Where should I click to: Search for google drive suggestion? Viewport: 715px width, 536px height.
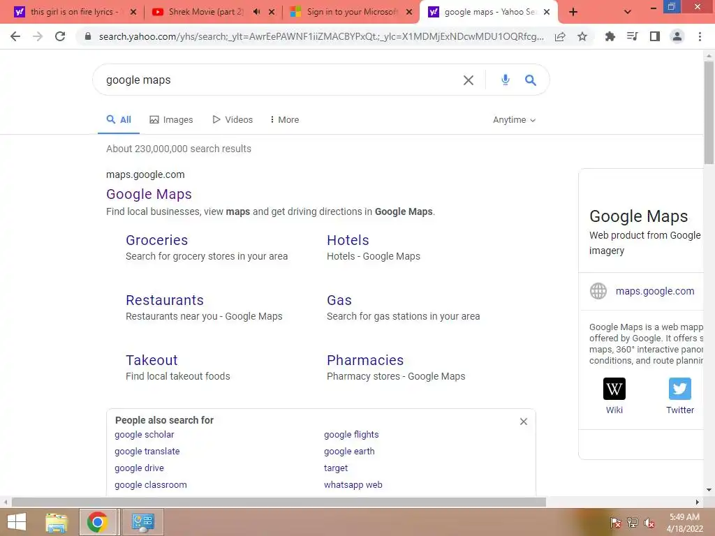(x=139, y=468)
